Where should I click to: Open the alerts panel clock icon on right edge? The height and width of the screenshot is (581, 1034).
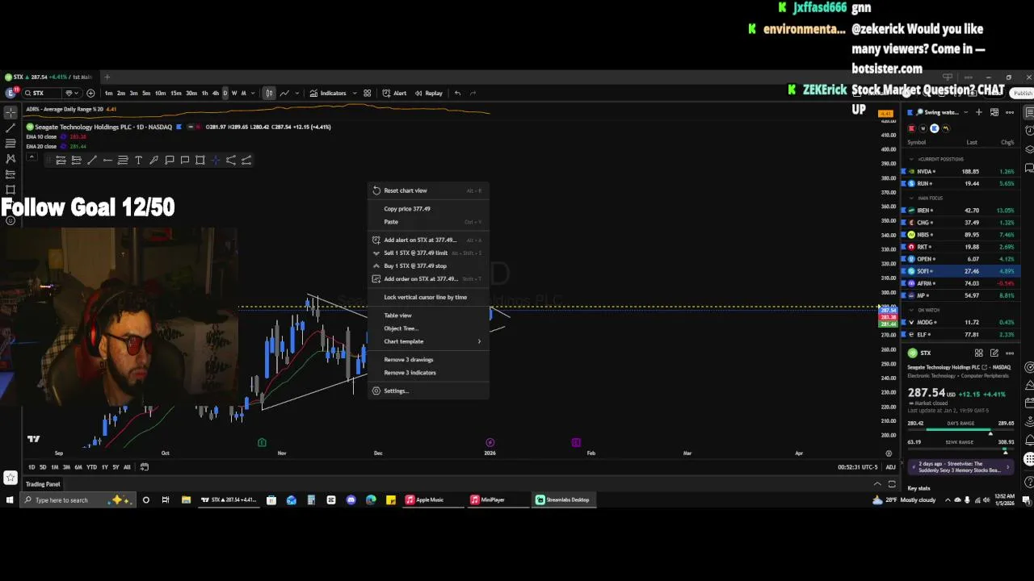pyautogui.click(x=1029, y=131)
